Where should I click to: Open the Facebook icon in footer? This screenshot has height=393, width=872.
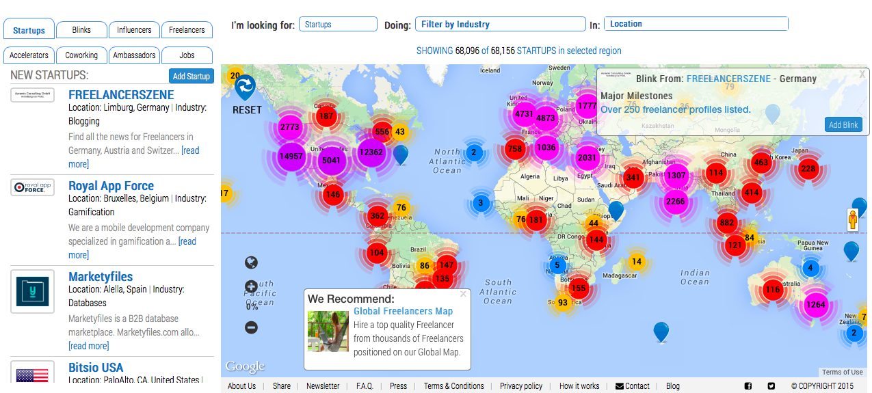[x=748, y=386]
